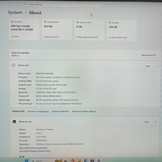Click Windows Feature Experience Pack value

(60, 144)
